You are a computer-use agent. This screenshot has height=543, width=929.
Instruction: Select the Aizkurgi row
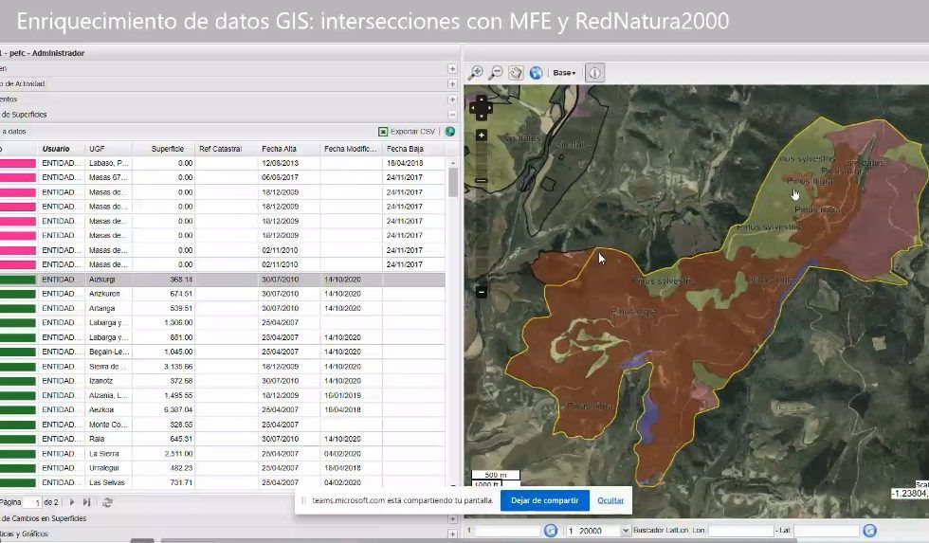222,280
